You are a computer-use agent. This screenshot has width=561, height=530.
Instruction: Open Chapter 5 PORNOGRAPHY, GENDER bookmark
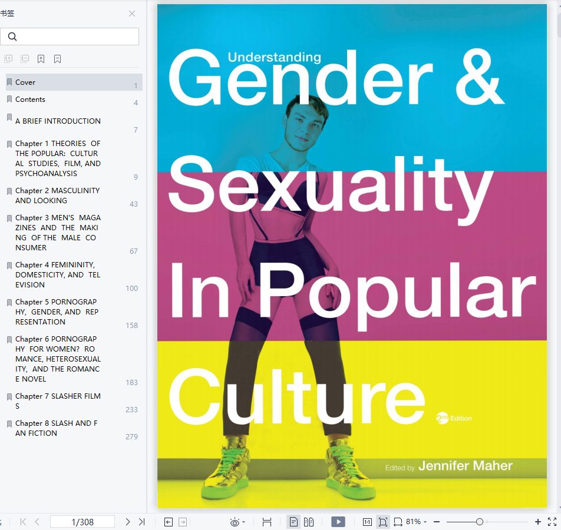click(74, 312)
